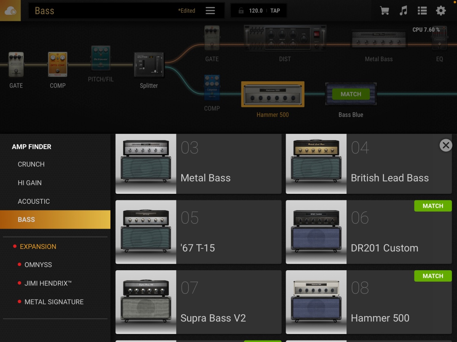Viewport: 457px width, 342px height.
Task: Toggle the tempo lock icon
Action: 241,11
